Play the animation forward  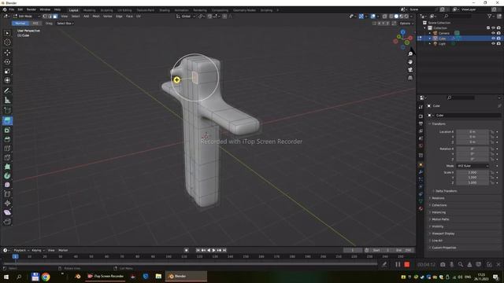coord(213,250)
